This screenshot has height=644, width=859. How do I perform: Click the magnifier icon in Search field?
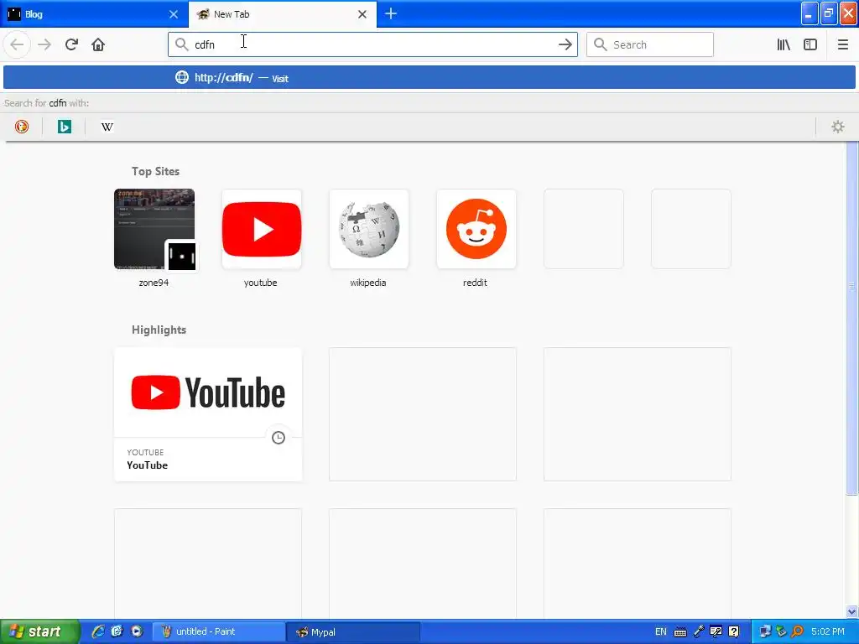point(601,44)
